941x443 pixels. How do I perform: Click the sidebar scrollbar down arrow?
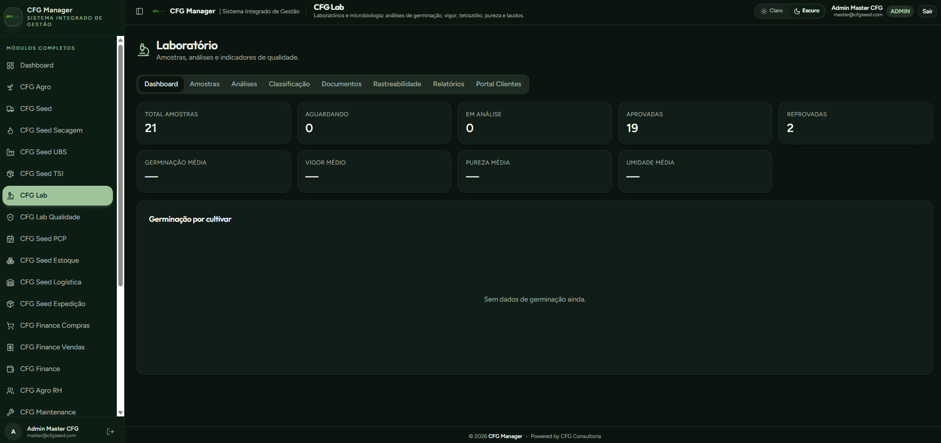(120, 413)
